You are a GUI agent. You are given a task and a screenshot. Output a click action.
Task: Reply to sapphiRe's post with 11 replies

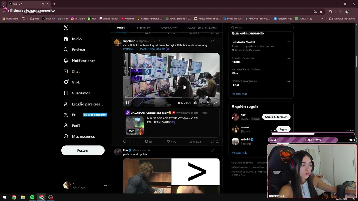[x=126, y=142]
